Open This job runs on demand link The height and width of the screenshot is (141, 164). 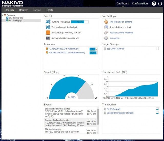click(121, 22)
